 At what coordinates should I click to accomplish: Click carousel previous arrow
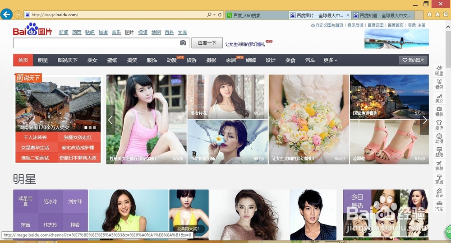click(110, 120)
